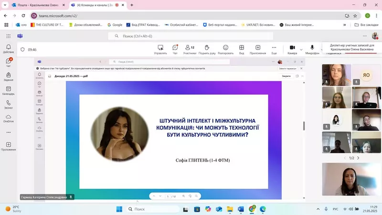Open the Действие activity bell in sidebar
382x215 pixels.
click(x=8, y=49)
